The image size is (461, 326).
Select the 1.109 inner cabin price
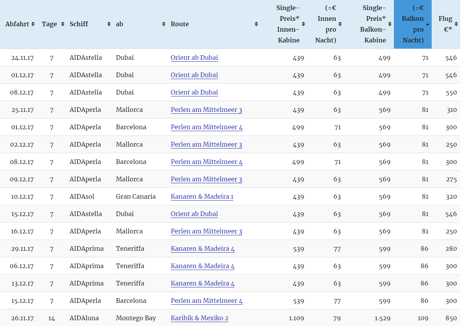[x=296, y=318]
